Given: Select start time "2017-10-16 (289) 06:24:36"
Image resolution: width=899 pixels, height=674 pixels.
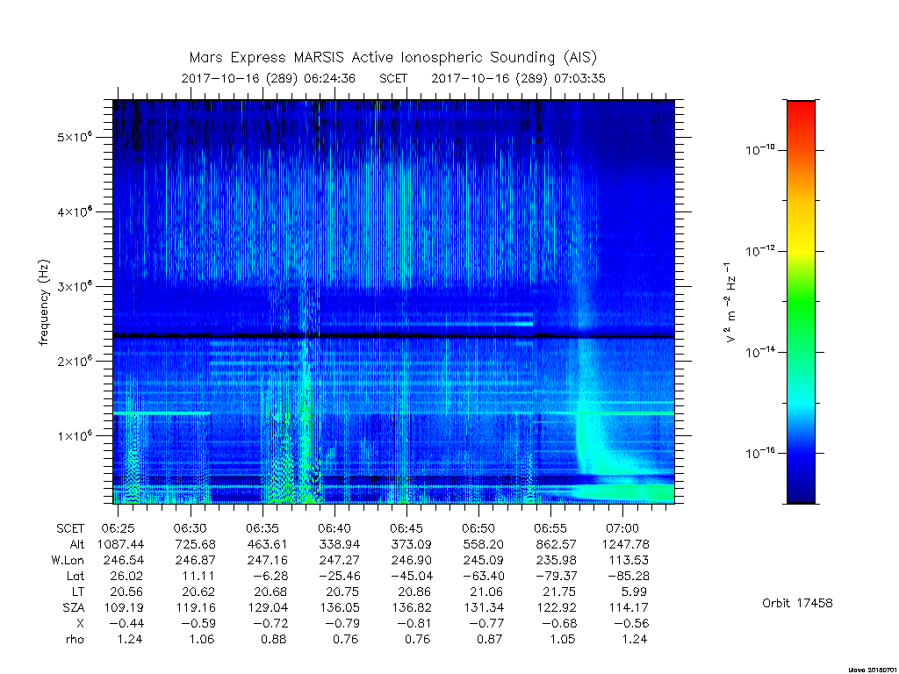Looking at the screenshot, I should [x=269, y=78].
